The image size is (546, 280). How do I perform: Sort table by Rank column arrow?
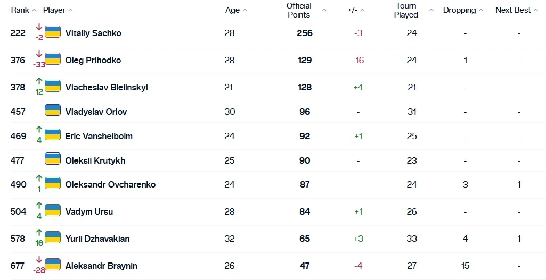pos(34,10)
